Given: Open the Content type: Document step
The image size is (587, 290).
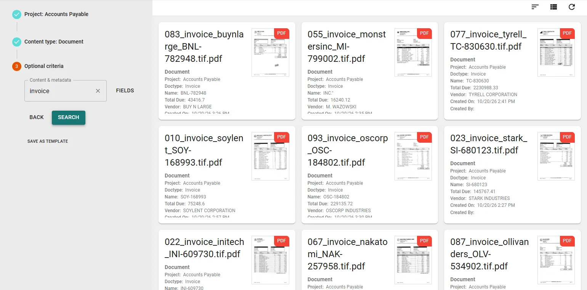Looking at the screenshot, I should click(x=54, y=42).
